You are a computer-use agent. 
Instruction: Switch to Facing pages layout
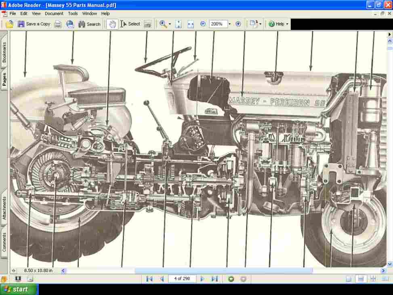click(385, 279)
